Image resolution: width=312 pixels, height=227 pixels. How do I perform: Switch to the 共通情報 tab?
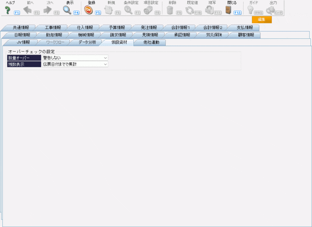pos(20,28)
